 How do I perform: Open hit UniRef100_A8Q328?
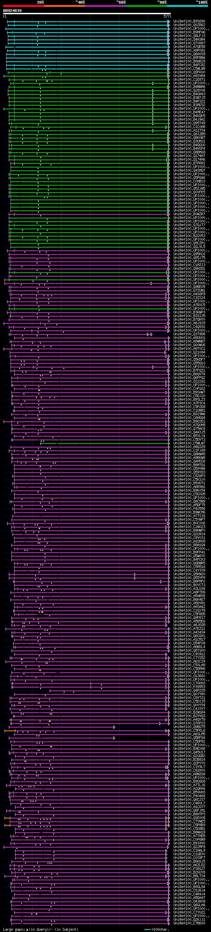(x=189, y=447)
